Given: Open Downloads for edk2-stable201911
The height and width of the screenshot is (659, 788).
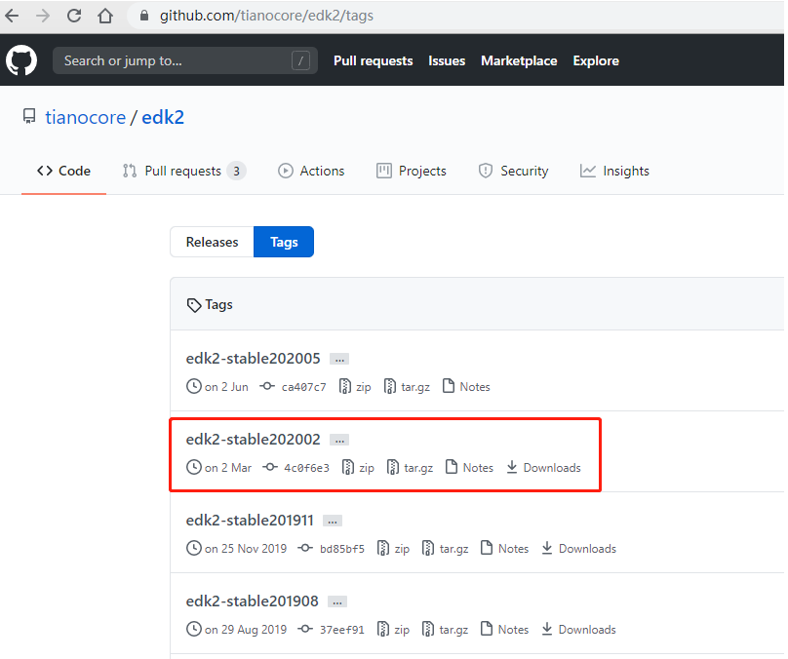Looking at the screenshot, I should (579, 549).
